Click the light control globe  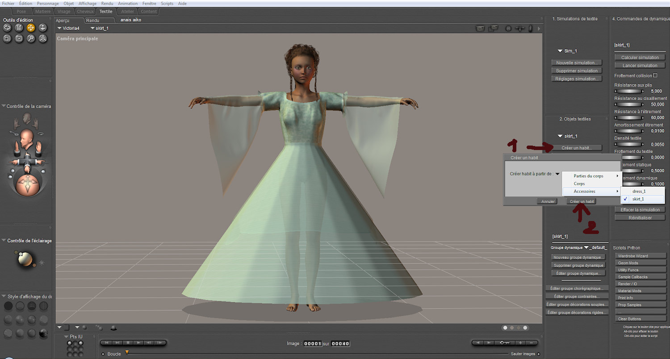click(26, 260)
